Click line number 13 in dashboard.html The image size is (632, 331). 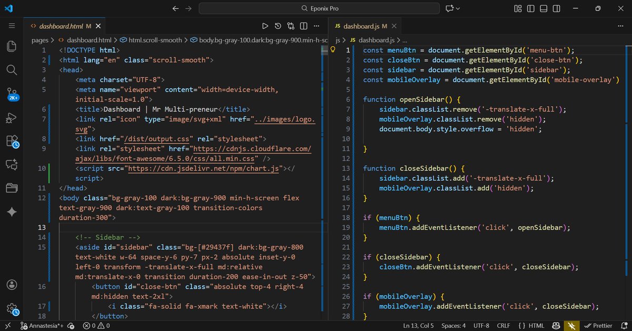[x=42, y=227]
